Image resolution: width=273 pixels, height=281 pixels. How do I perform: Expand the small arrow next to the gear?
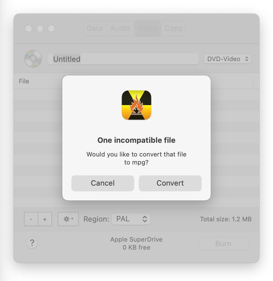pos(72,218)
